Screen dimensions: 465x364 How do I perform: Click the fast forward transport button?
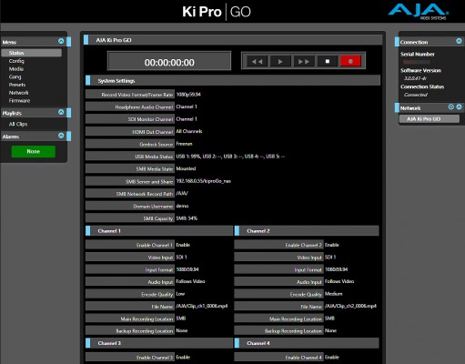click(304, 61)
